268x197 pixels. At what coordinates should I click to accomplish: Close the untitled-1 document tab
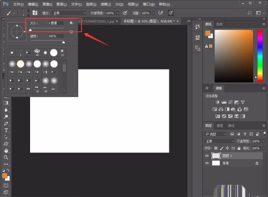pos(177,21)
